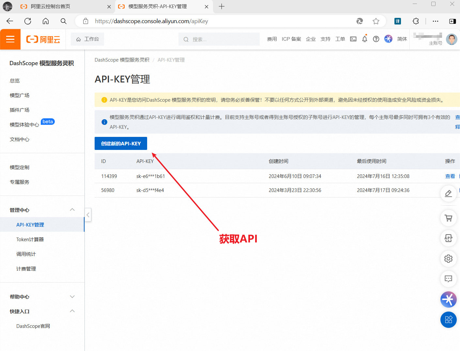Open the floating API tool icon
The height and width of the screenshot is (351, 460).
(x=448, y=238)
